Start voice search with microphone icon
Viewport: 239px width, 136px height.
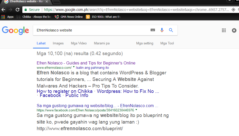(162, 30)
